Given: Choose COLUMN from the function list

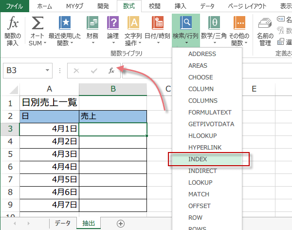Looking at the screenshot, I should coord(207,89).
